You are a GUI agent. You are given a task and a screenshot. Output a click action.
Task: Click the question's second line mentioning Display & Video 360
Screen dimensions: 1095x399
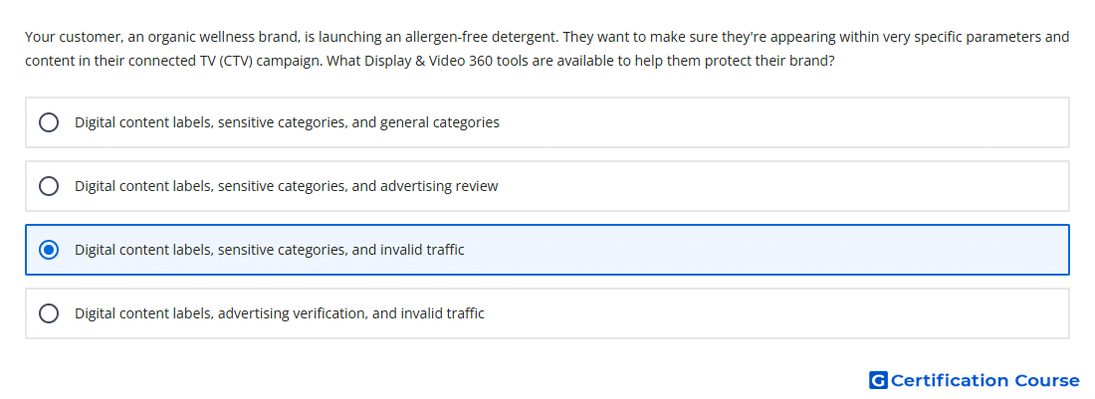pos(429,61)
